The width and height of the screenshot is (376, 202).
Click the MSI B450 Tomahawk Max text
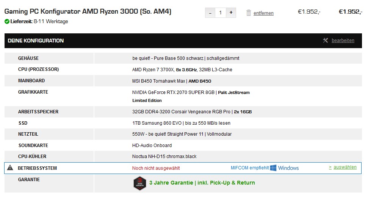172,81
